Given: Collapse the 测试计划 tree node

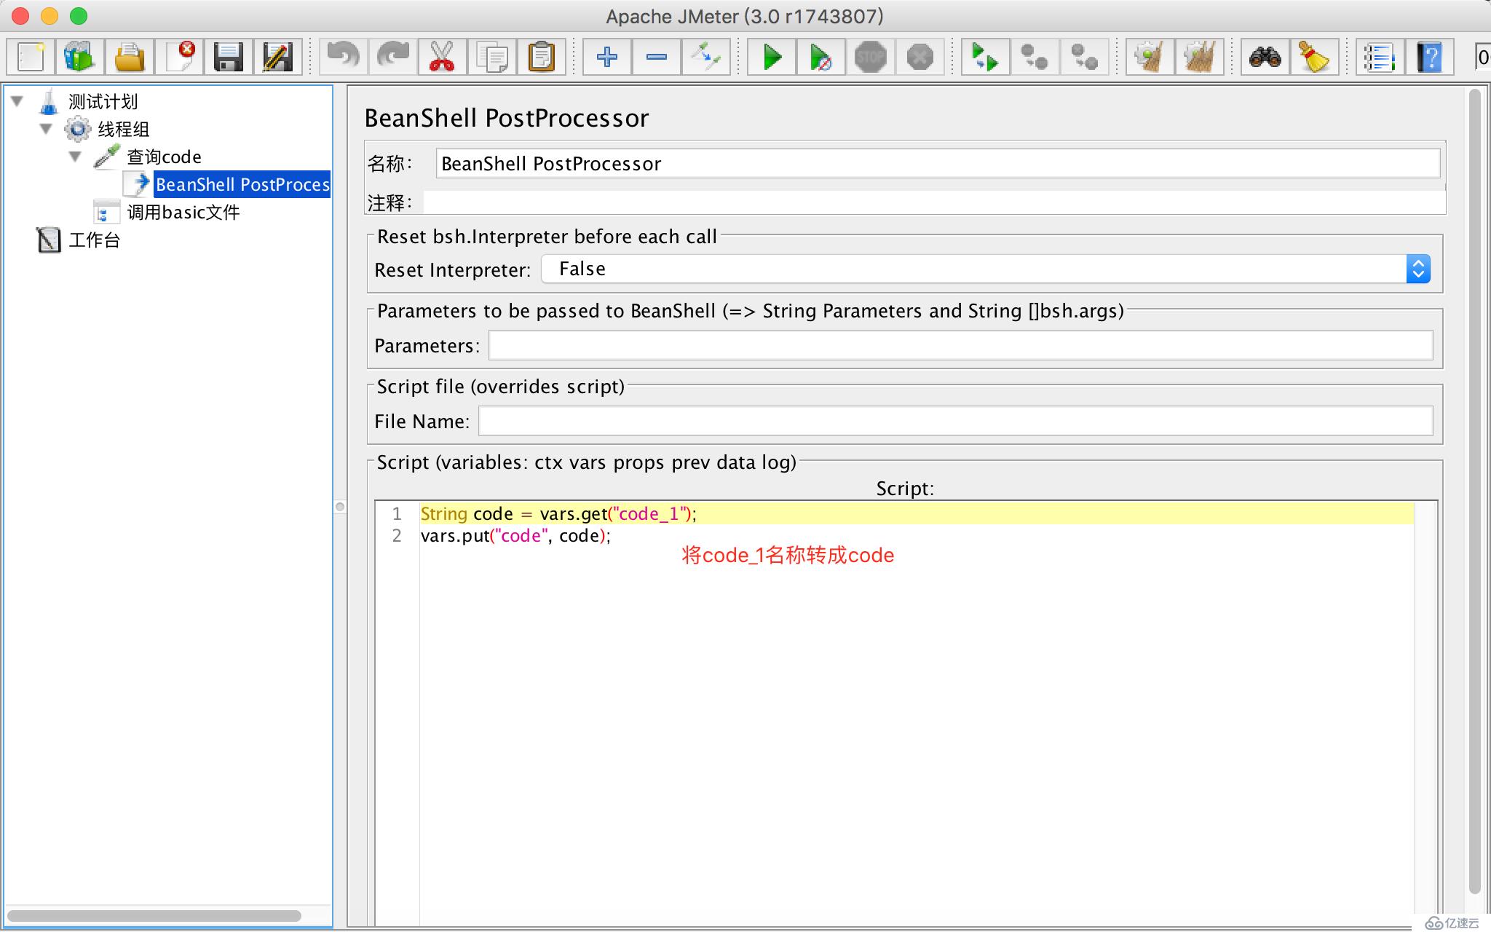Looking at the screenshot, I should pyautogui.click(x=17, y=101).
